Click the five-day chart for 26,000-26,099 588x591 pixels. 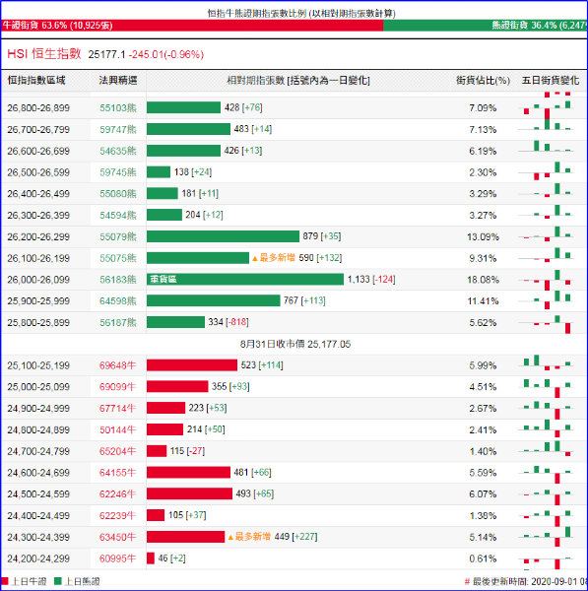click(x=546, y=280)
